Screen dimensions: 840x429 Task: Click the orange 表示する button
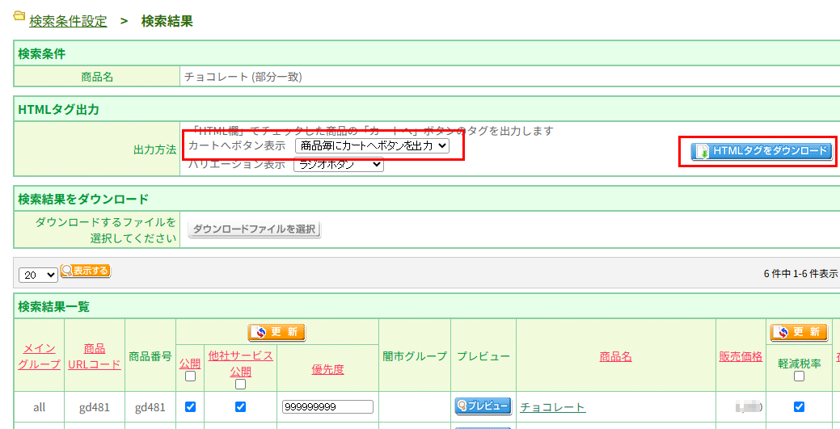coord(86,271)
